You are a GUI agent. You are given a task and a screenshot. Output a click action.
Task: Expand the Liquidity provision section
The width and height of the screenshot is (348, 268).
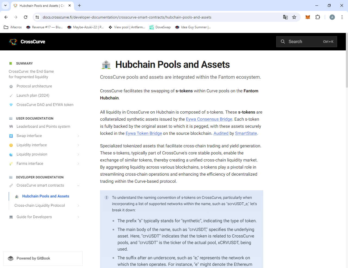(78, 154)
